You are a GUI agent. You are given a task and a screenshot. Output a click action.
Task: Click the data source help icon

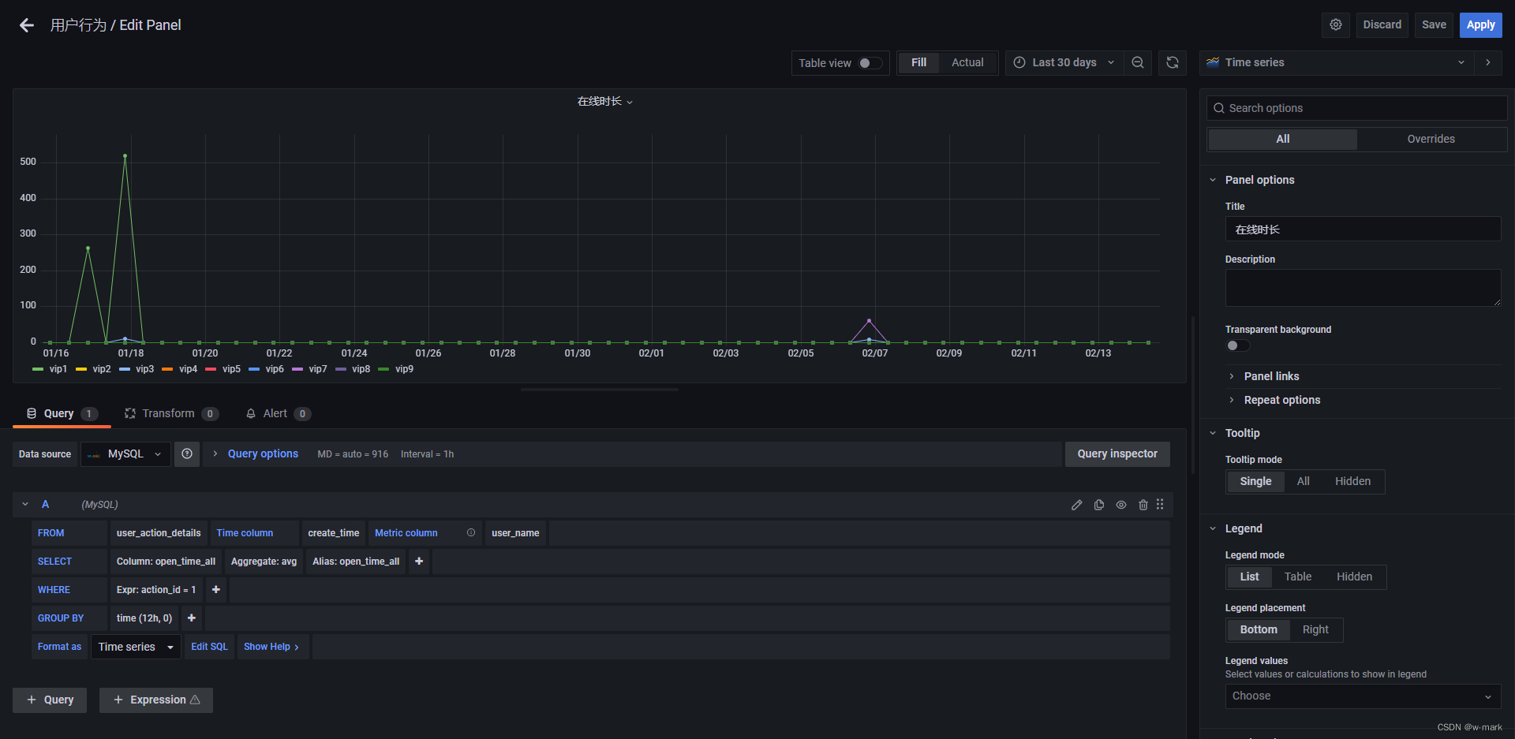click(187, 453)
